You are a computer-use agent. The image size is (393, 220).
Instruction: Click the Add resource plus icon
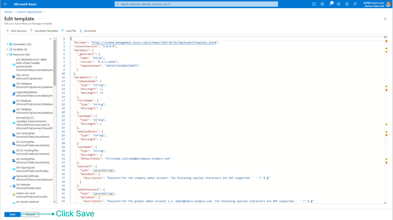point(8,31)
